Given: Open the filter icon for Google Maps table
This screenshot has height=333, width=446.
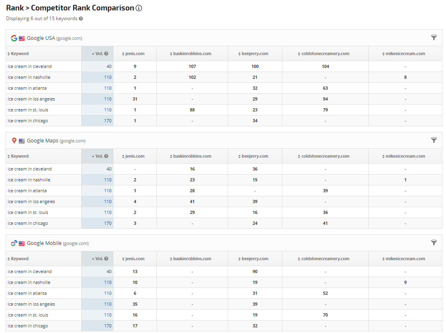Looking at the screenshot, I should [434, 140].
